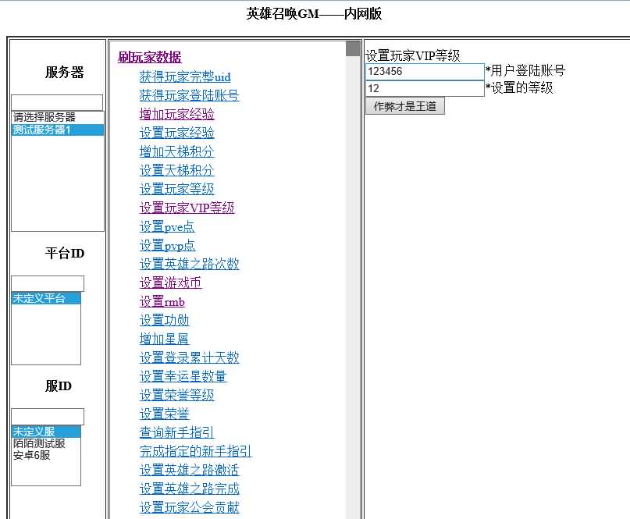Click the server filter text box
This screenshot has width=630, height=519.
click(x=57, y=102)
